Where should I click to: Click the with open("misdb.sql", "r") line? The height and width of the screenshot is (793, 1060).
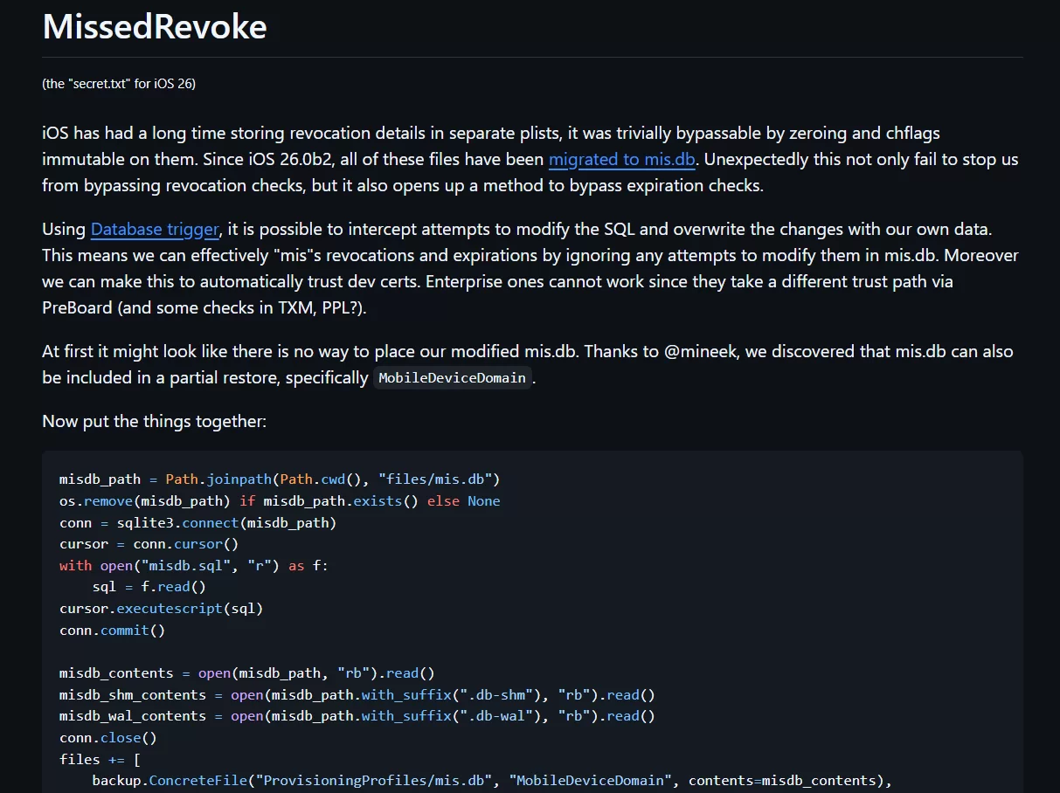click(x=194, y=565)
